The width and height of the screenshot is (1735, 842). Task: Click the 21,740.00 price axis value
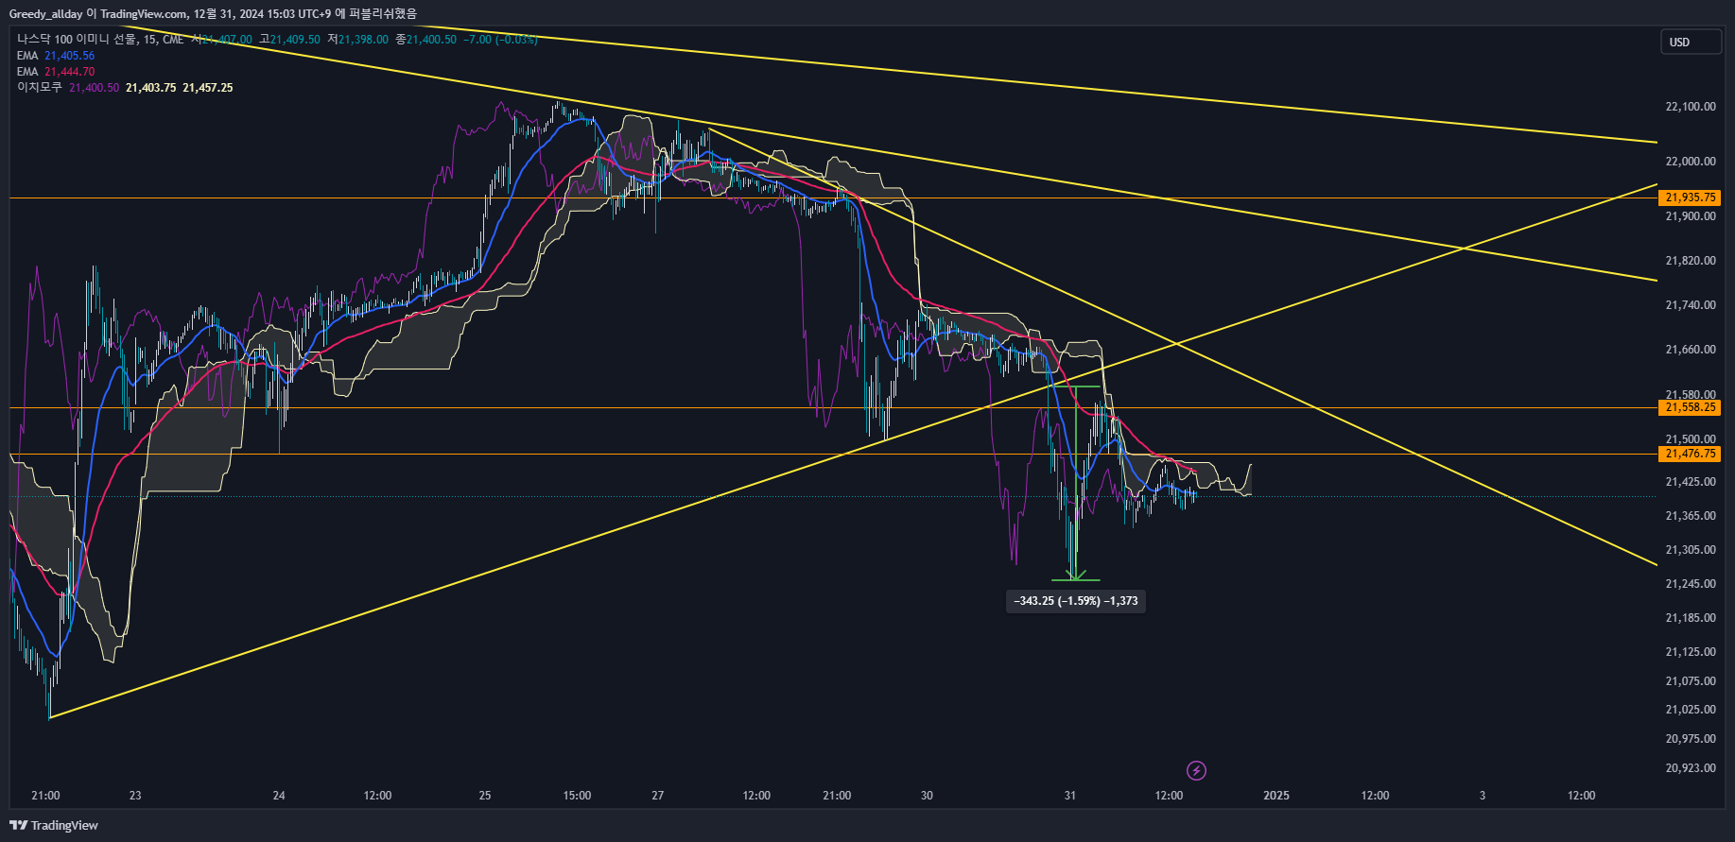pos(1691,305)
